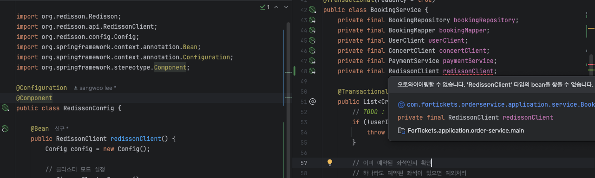Click the line number 57 in the gutter
The image size is (595, 178).
(x=304, y=163)
